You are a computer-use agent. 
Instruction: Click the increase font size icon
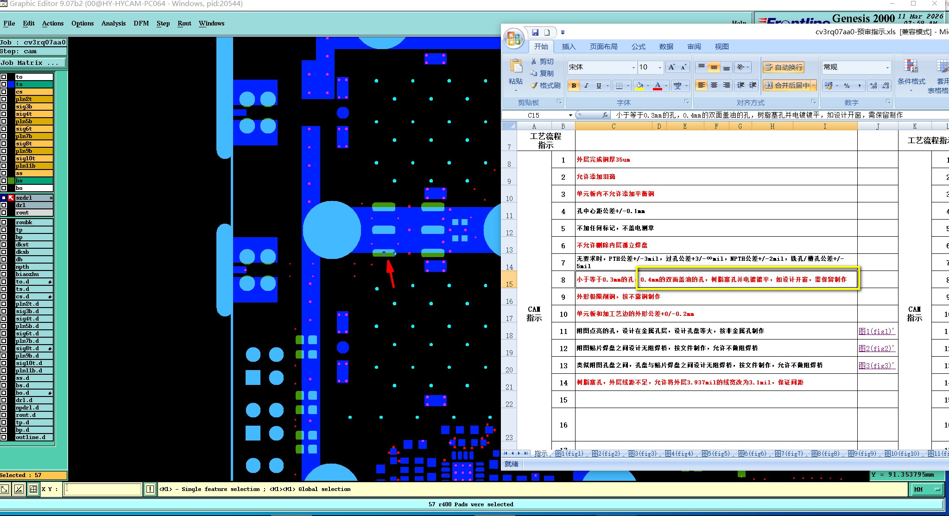(x=671, y=68)
